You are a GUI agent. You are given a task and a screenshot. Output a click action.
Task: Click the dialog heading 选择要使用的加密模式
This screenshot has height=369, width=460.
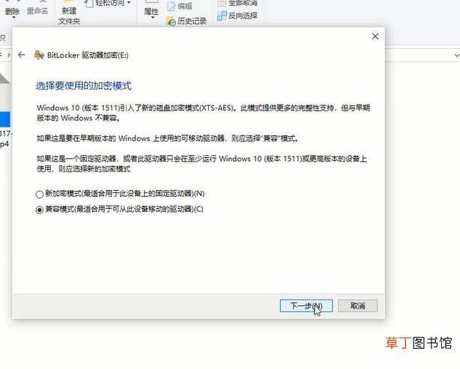coord(84,86)
